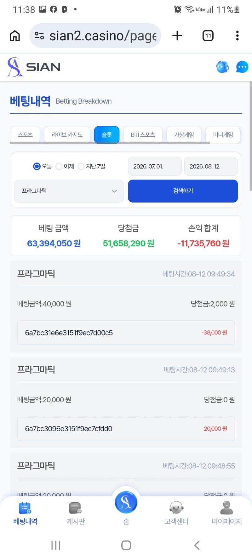Open a new browser tab with plus icon
This screenshot has width=252, height=560.
coord(177,36)
